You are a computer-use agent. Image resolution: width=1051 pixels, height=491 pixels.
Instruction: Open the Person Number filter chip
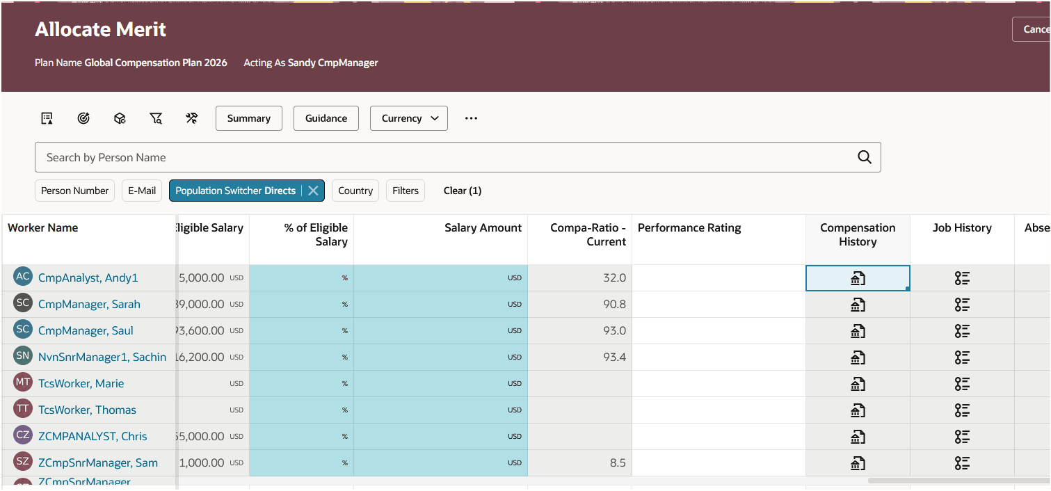click(74, 191)
